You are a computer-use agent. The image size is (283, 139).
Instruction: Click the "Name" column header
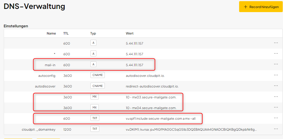(51, 33)
